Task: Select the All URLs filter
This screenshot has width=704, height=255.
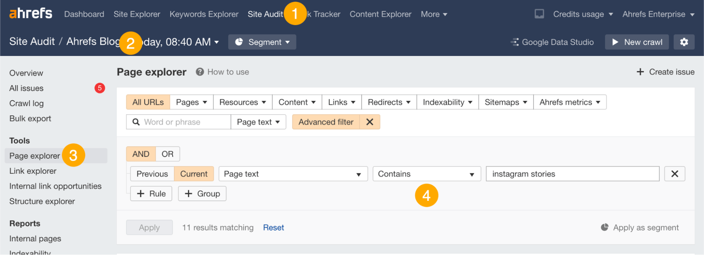Action: pos(148,102)
